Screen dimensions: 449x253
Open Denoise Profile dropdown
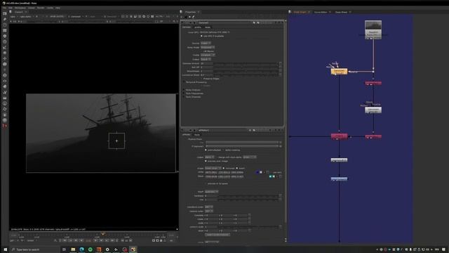[208, 55]
